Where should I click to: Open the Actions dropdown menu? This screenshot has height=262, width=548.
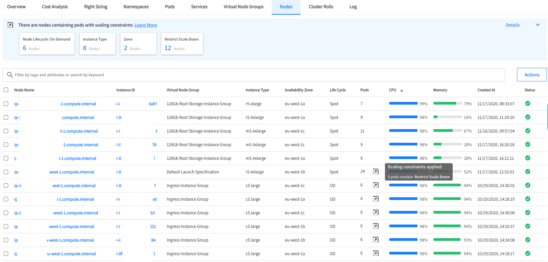click(532, 75)
